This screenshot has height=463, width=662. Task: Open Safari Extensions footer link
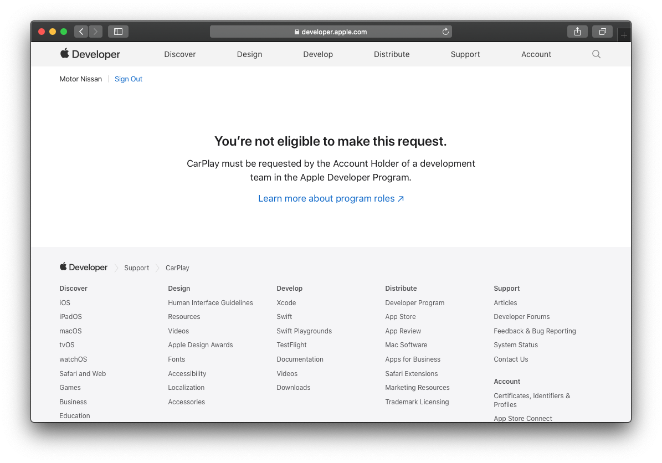411,373
